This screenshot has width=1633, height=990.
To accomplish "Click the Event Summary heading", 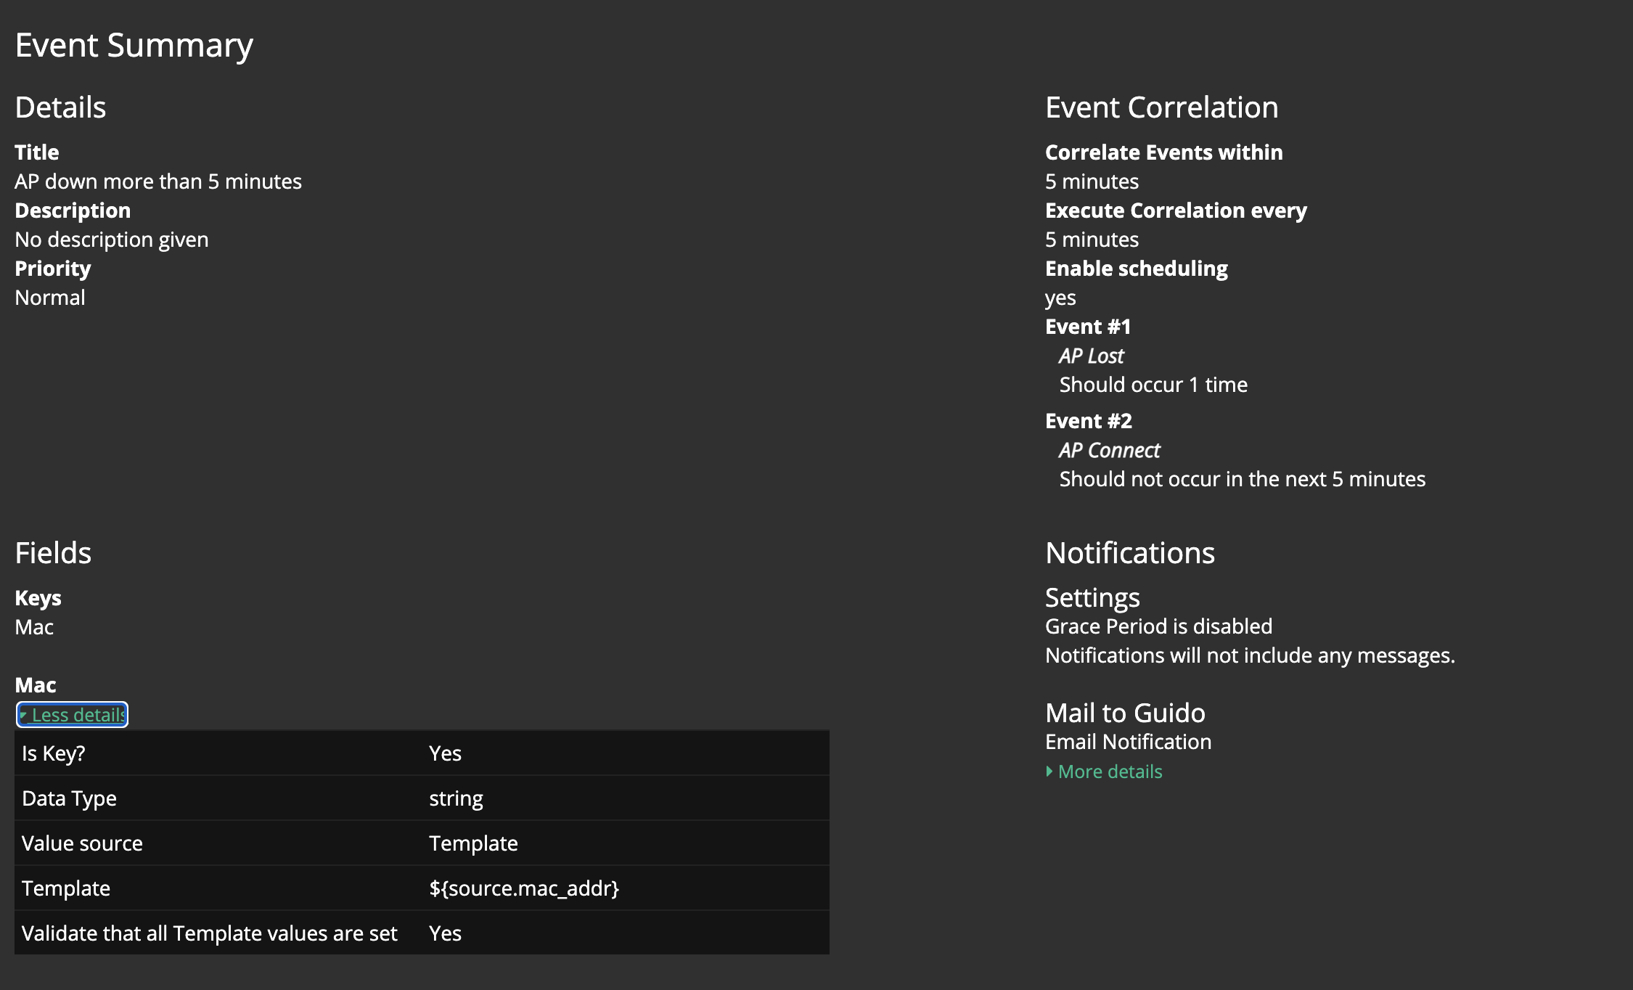I will (x=134, y=45).
